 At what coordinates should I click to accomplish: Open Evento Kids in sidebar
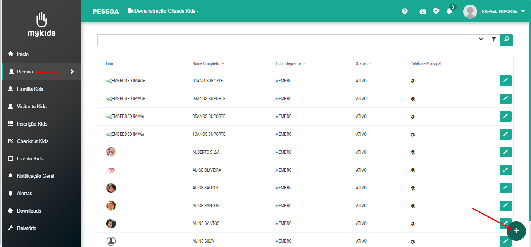click(41, 158)
